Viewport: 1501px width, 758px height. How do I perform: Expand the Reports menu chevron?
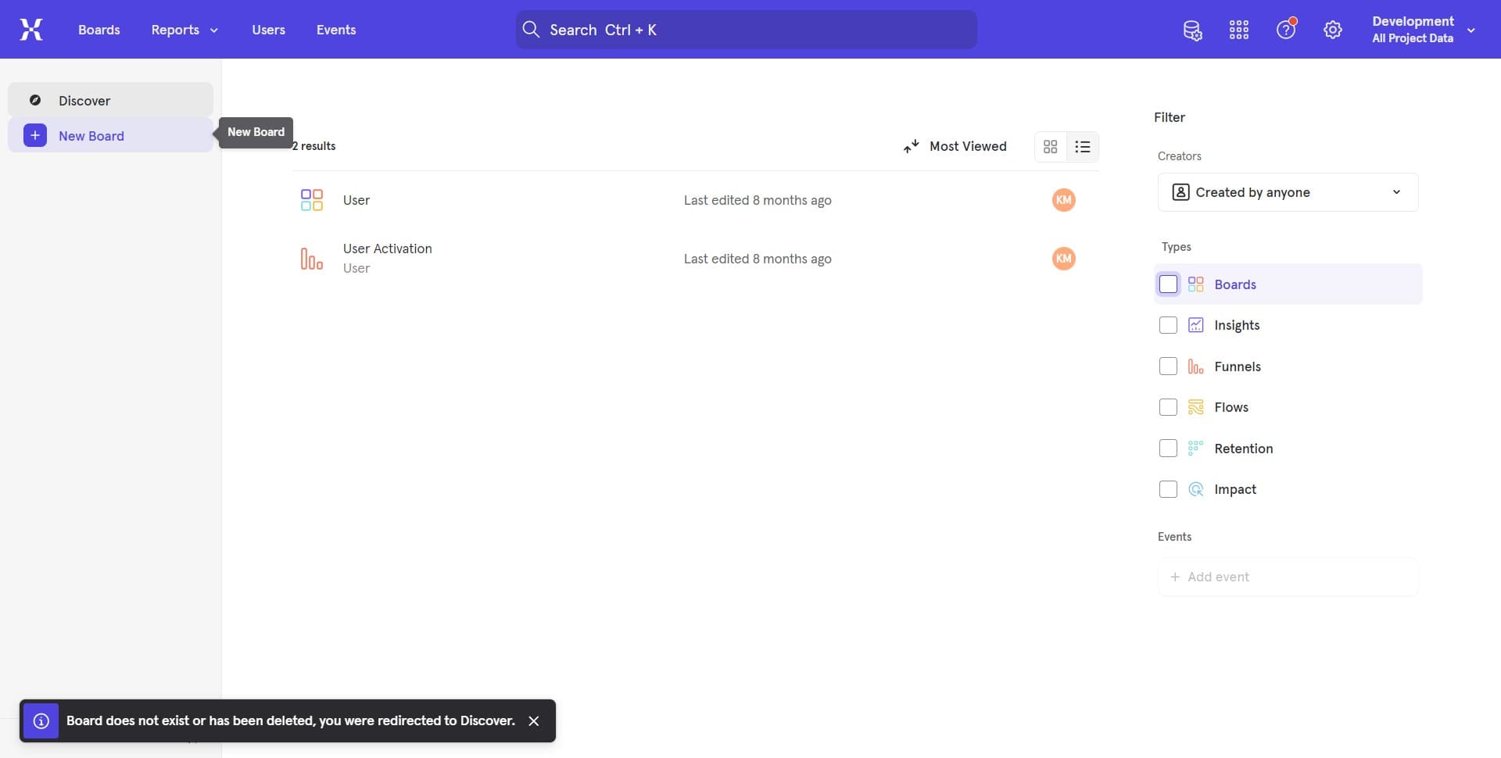(214, 30)
